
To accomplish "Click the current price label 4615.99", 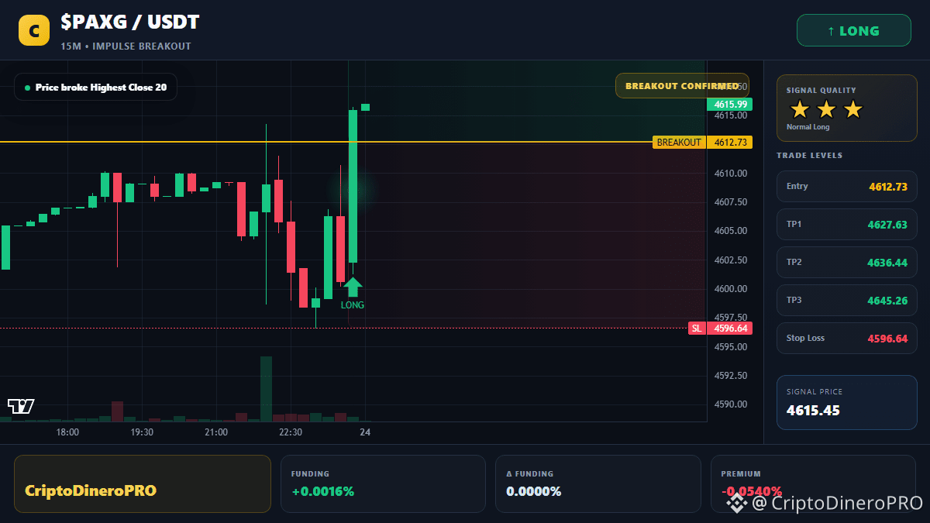I will tap(730, 105).
